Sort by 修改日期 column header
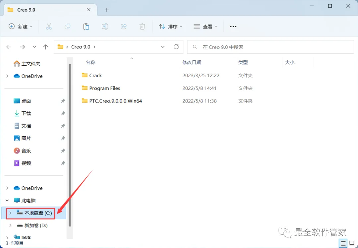358x248 pixels. [x=192, y=62]
